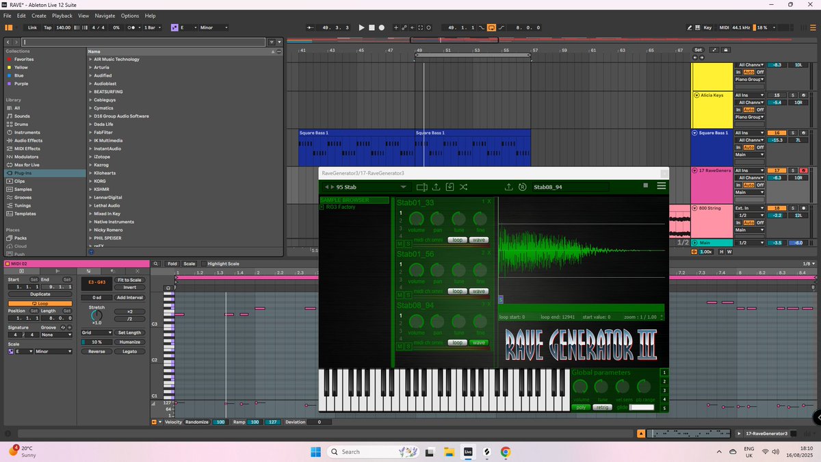Click the Stretch knob in clip view

(96, 315)
